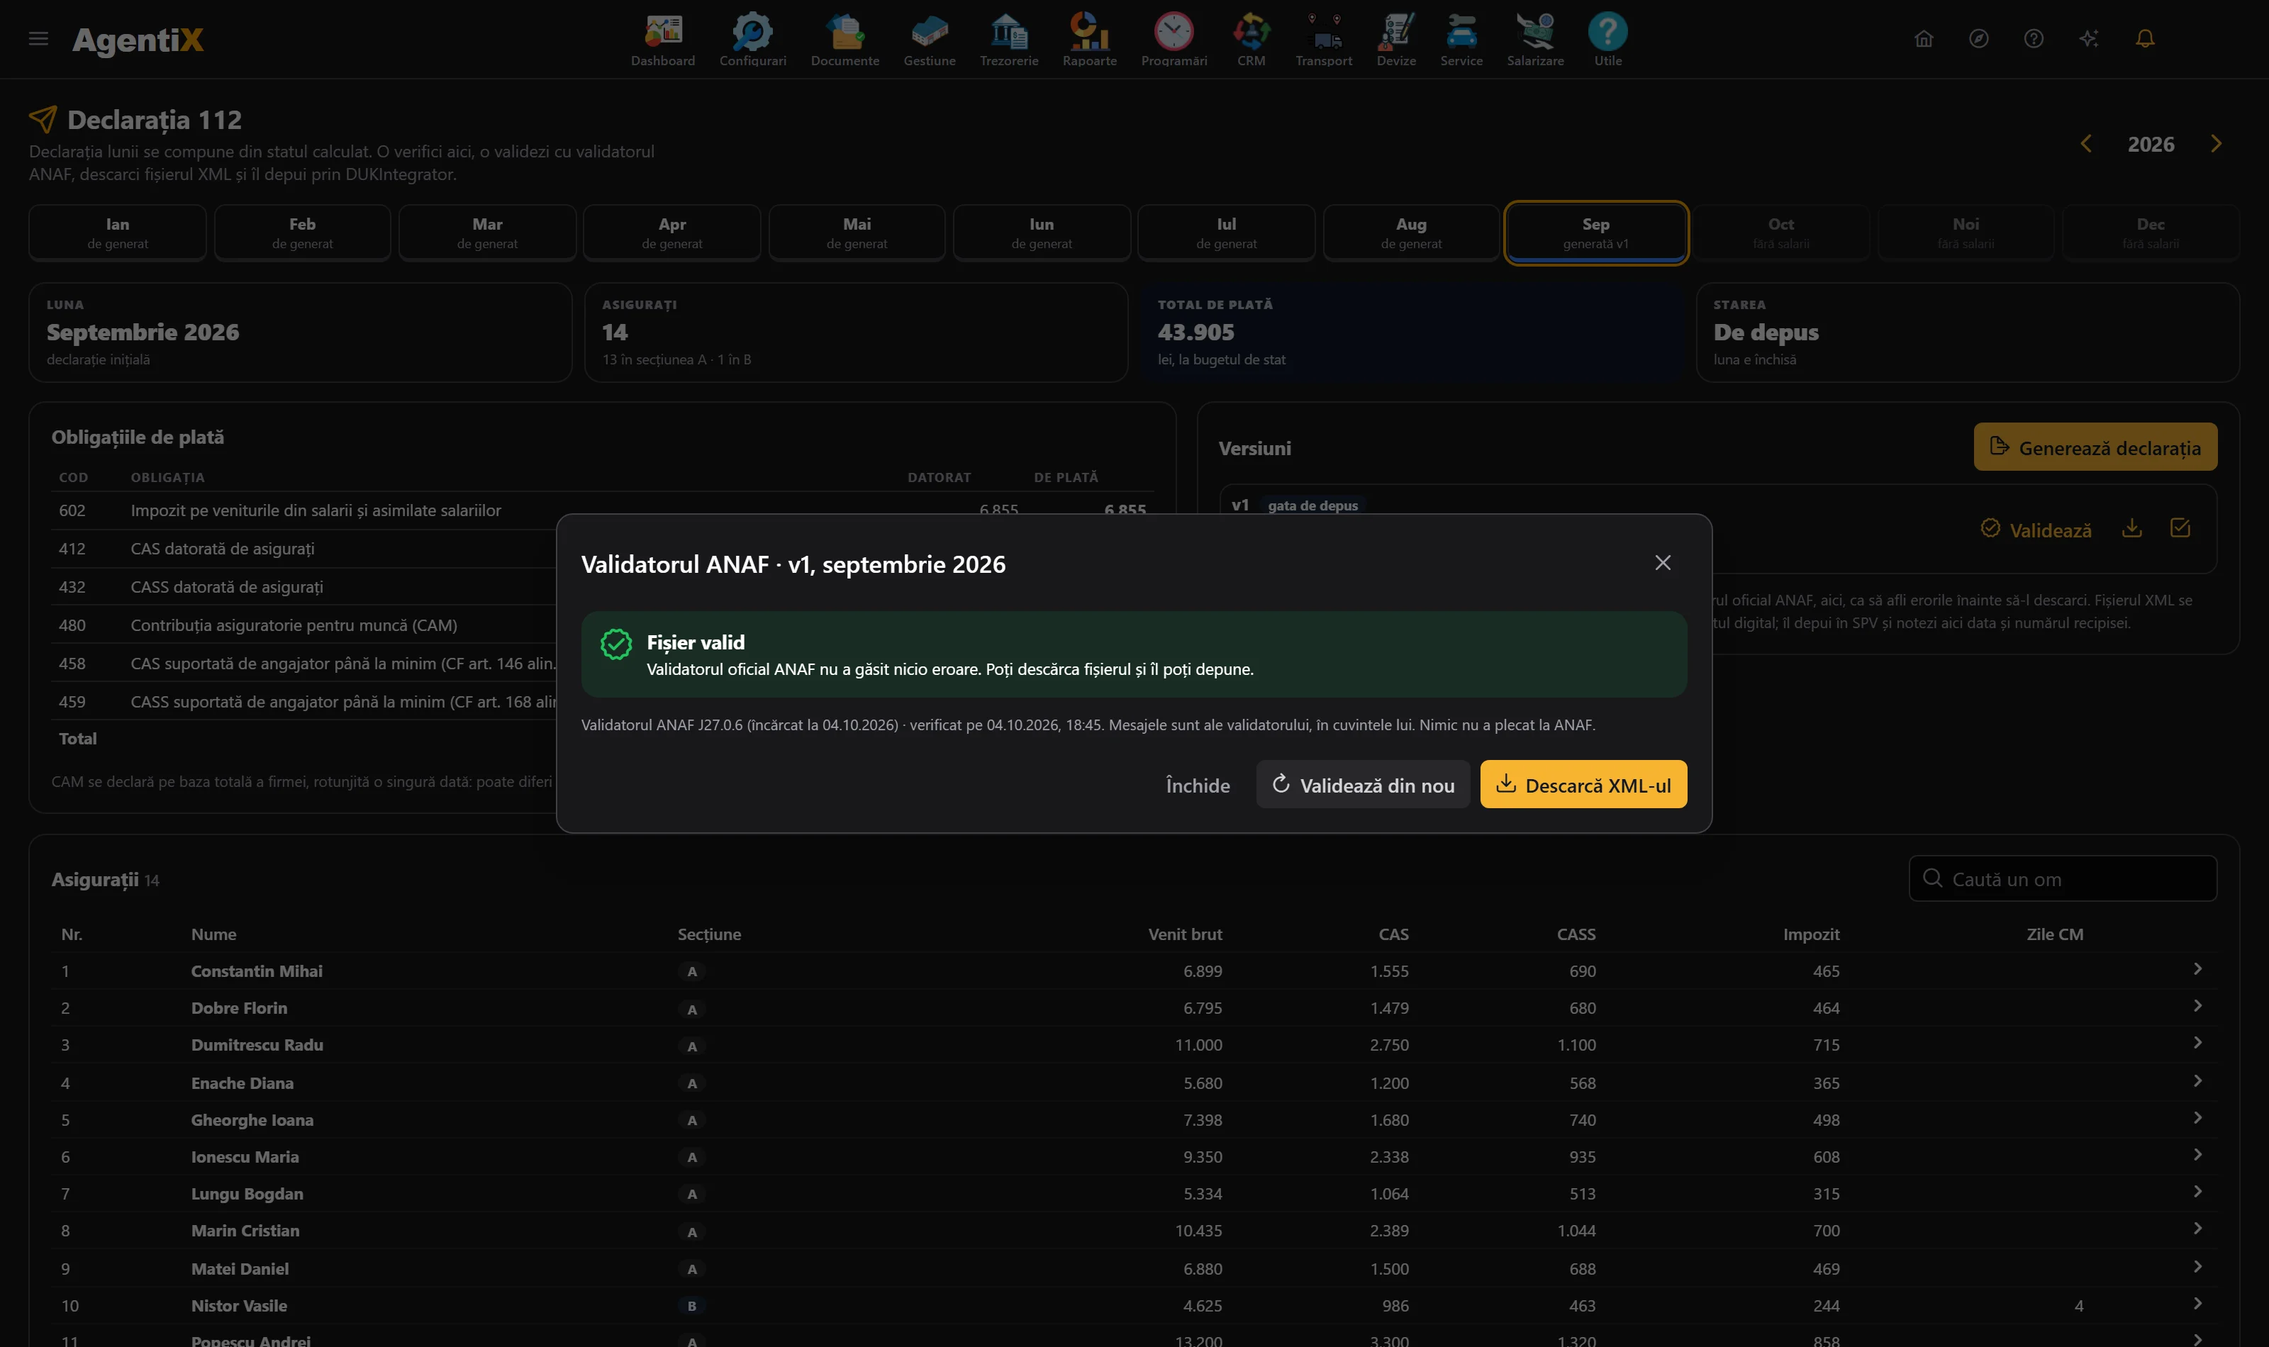Click Validează link for v1
Screen dimensions: 2269x1347
point(2036,530)
